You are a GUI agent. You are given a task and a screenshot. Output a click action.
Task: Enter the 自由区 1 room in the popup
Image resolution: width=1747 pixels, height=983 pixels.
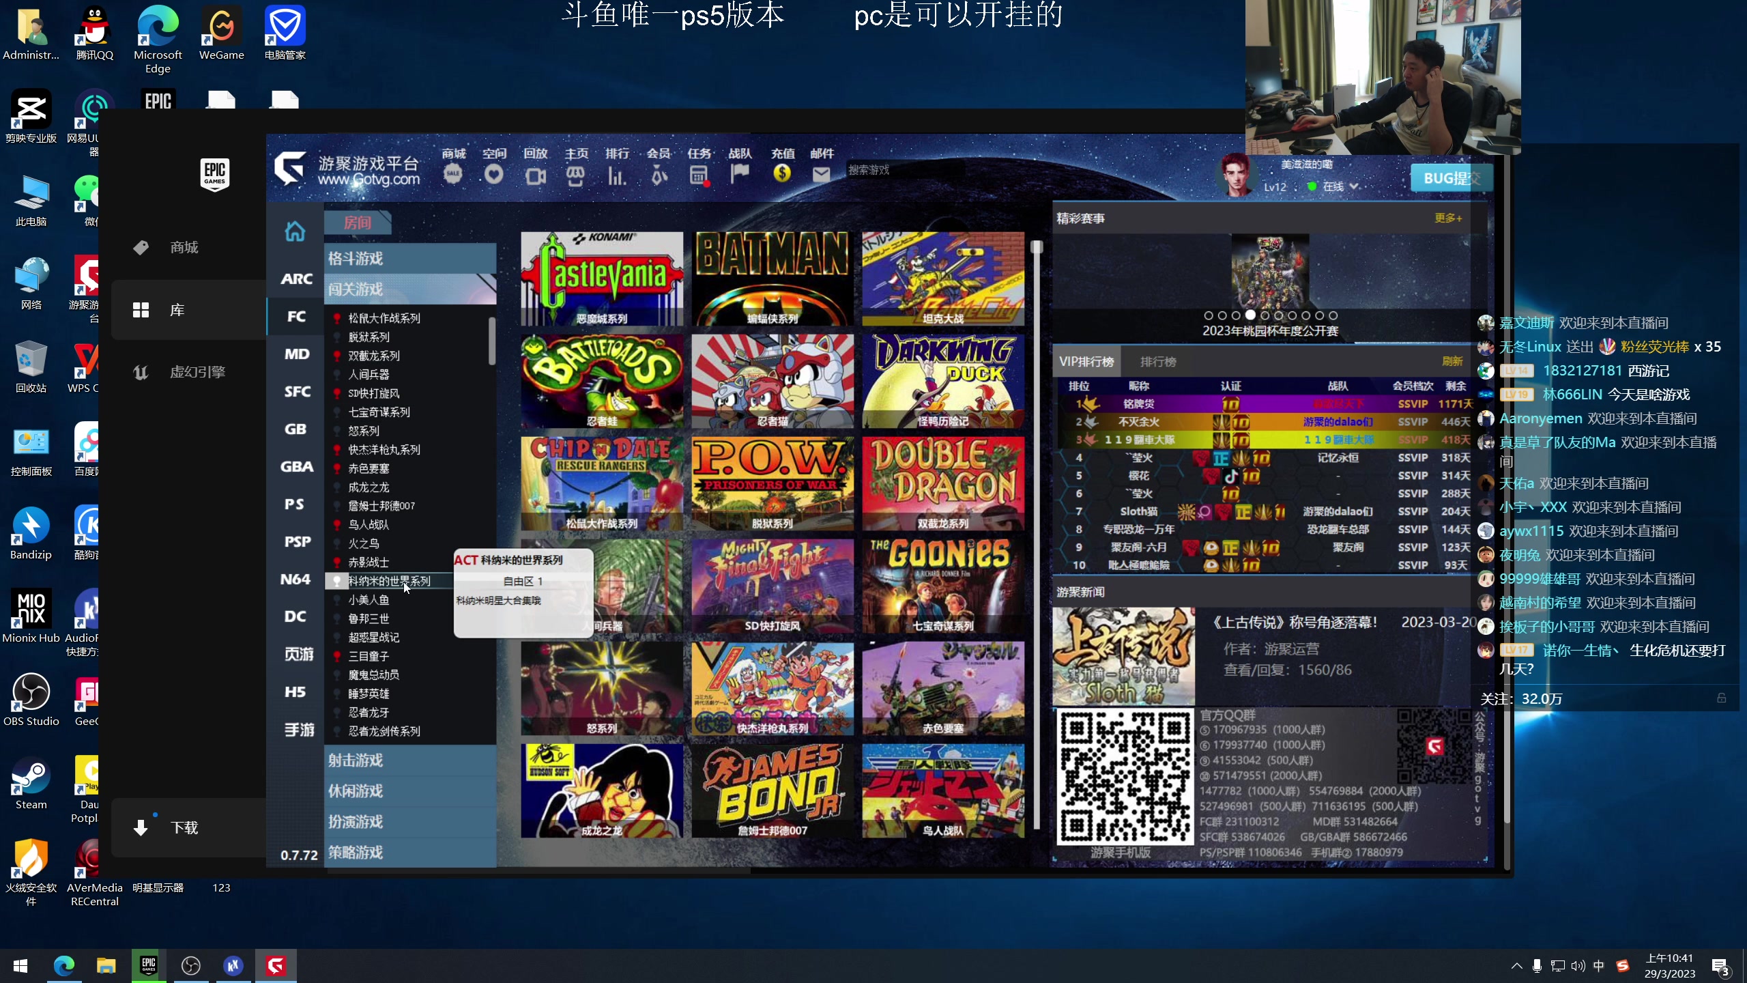(523, 581)
